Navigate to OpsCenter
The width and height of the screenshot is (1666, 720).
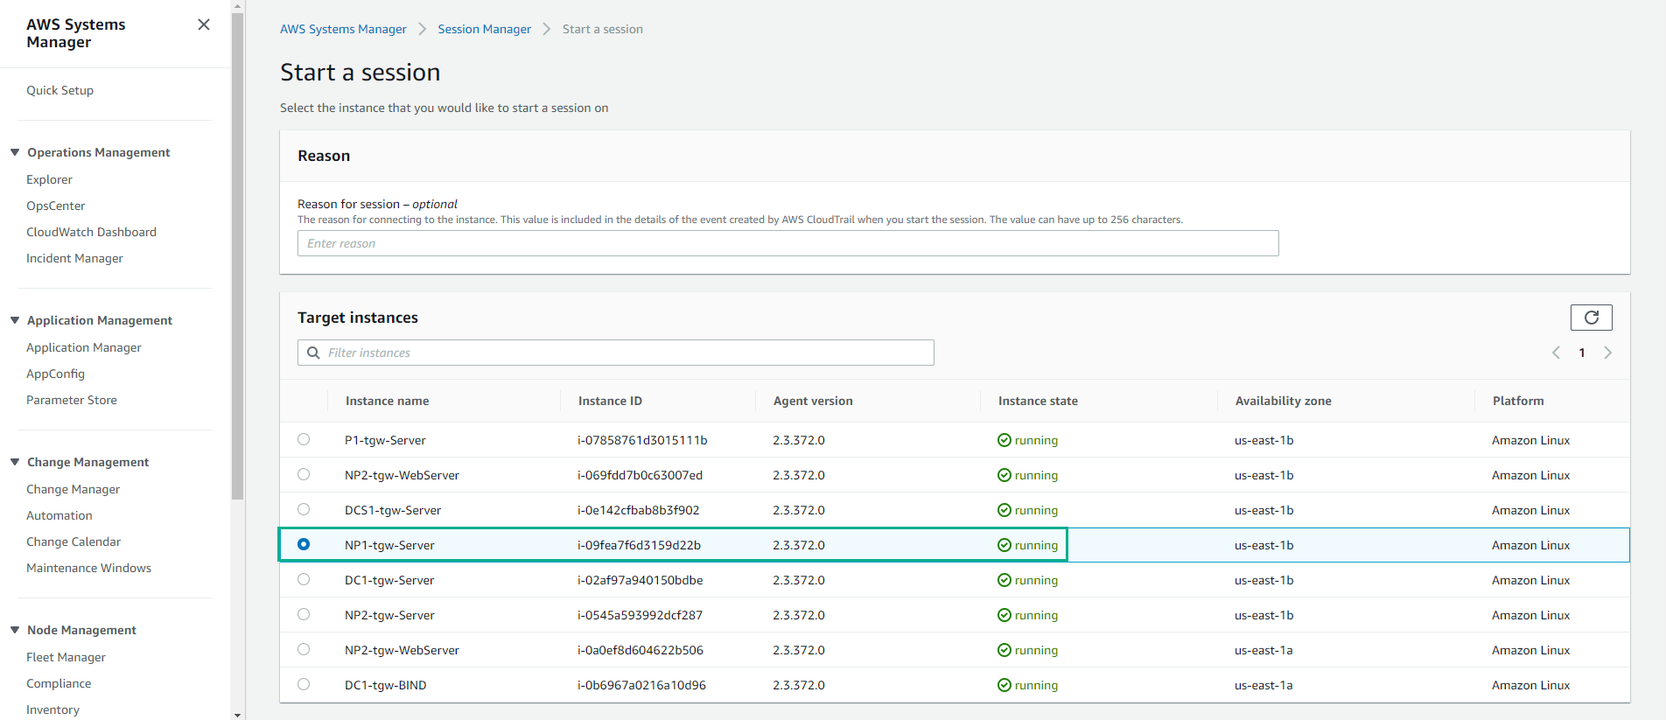pos(56,206)
